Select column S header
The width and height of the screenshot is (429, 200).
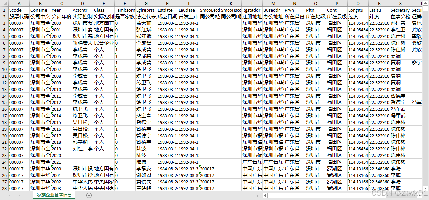coord(400,3)
